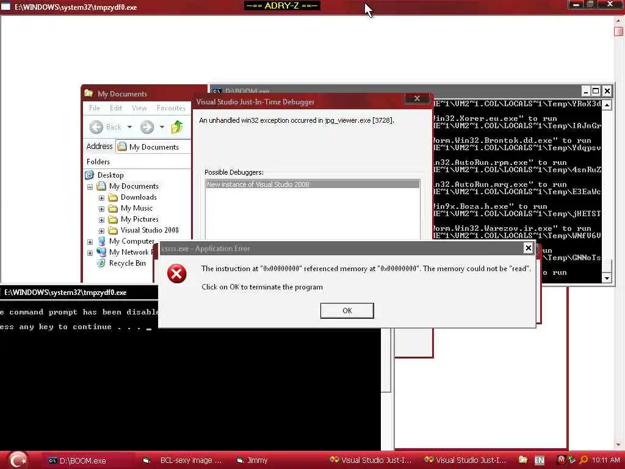
Task: Click the red M tray icon
Action: (x=562, y=460)
